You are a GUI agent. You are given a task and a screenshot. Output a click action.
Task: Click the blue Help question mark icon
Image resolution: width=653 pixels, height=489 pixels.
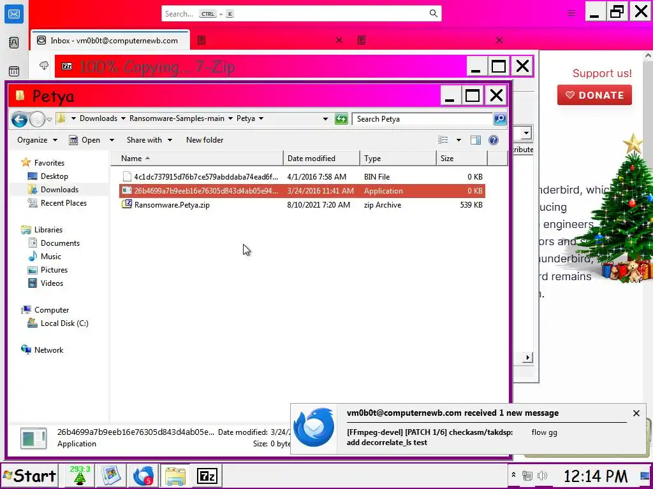[494, 140]
